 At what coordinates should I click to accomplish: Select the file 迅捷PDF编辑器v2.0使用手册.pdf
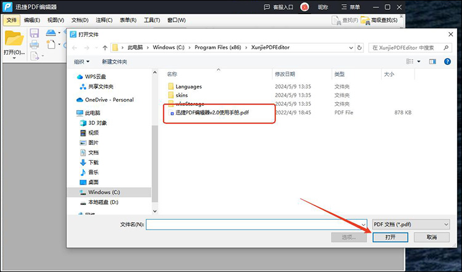212,113
